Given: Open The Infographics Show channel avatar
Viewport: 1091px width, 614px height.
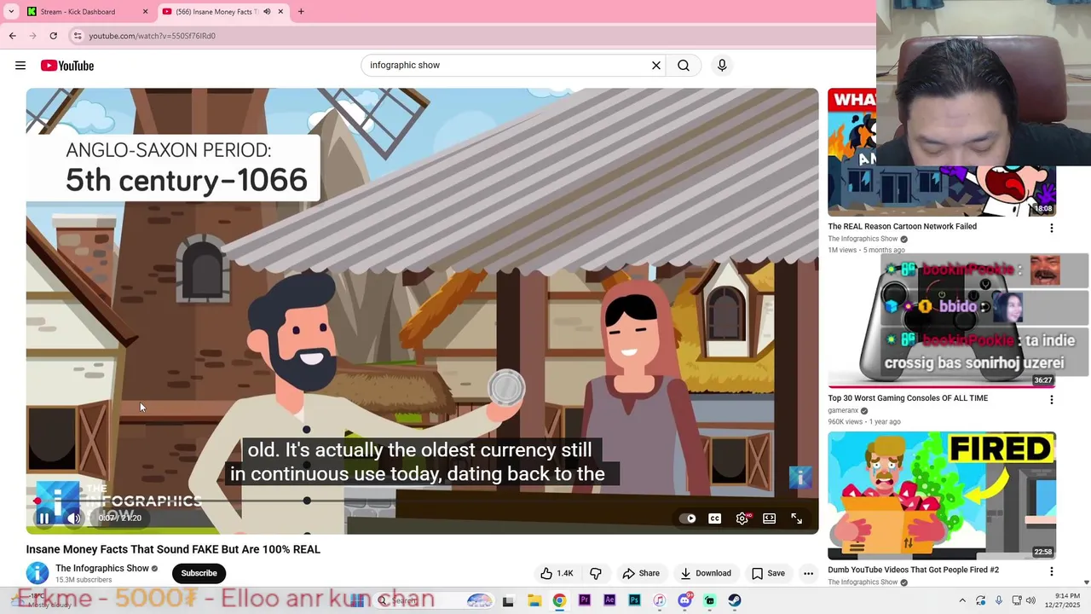Looking at the screenshot, I should coord(38,573).
